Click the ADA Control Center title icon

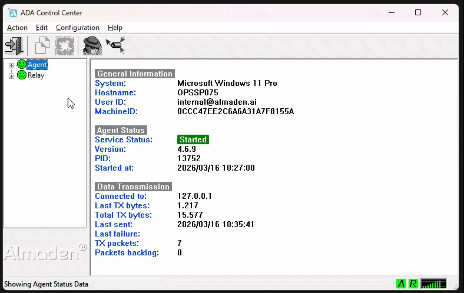click(13, 13)
